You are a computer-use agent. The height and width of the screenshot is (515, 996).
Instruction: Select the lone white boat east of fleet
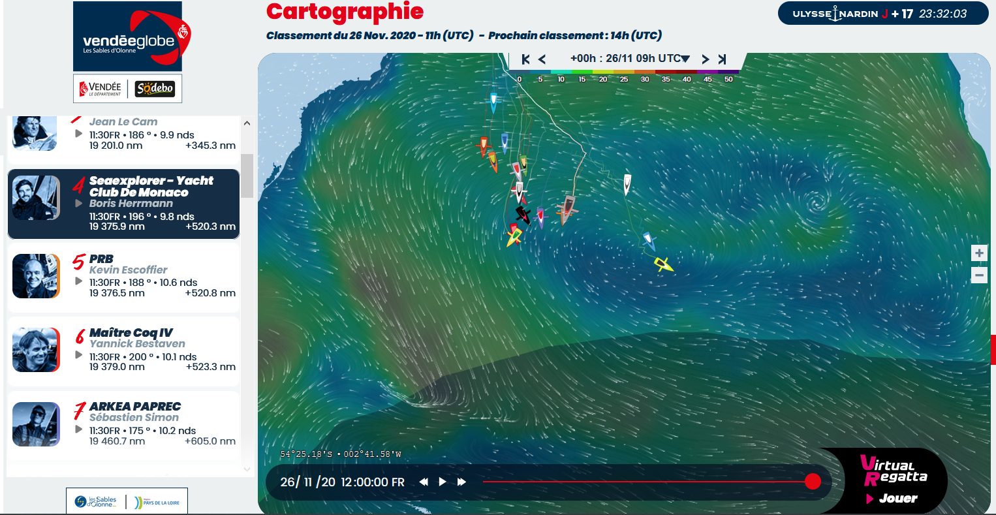tap(627, 184)
